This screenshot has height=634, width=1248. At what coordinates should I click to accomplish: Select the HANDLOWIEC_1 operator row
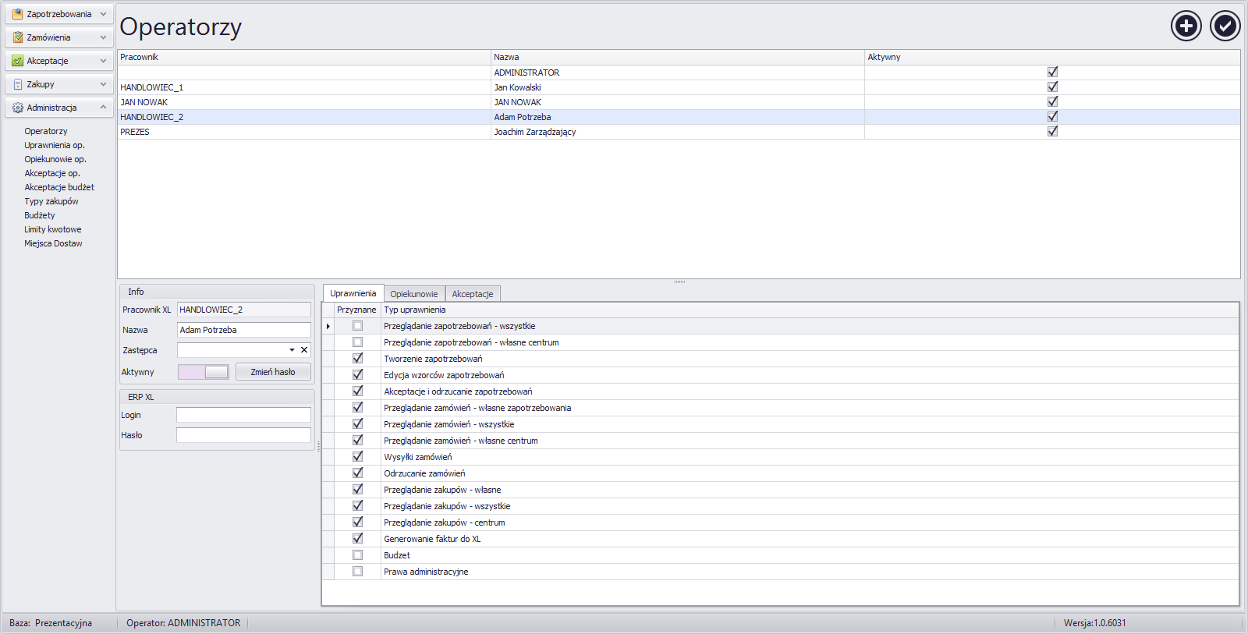coord(679,87)
